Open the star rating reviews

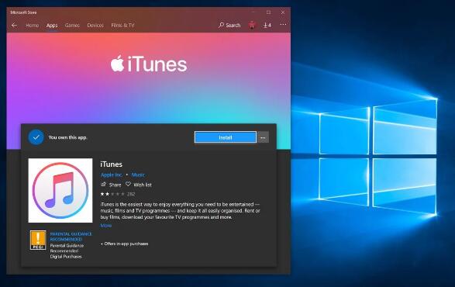[x=118, y=194]
